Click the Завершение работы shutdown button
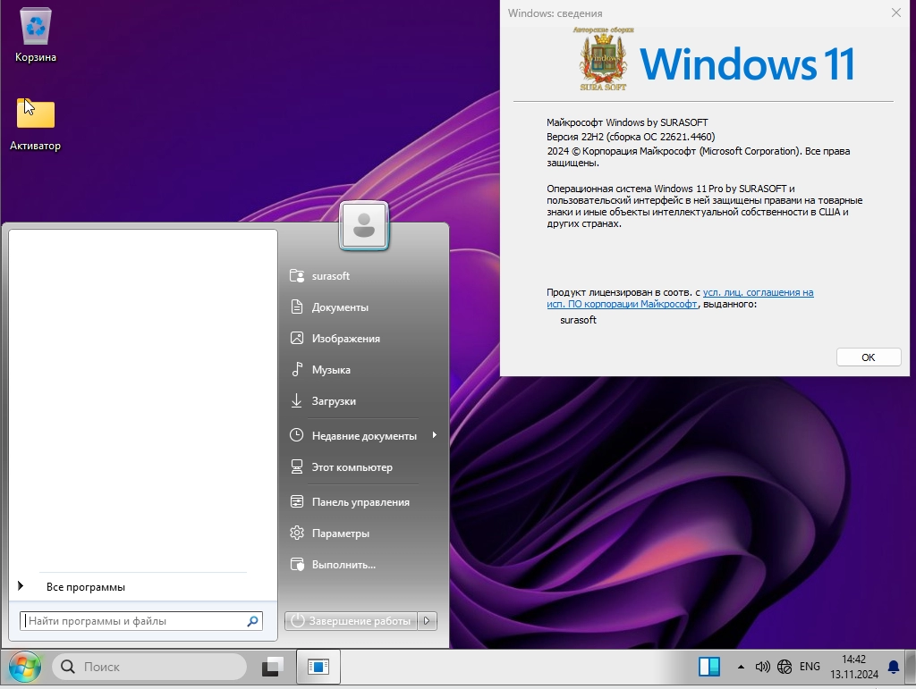This screenshot has width=916, height=689. point(351,621)
